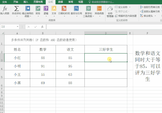Image resolution: width=162 pixels, height=113 pixels.
Task: Click the AutoSum (自动求和) sigma icon
Action: click(x=16, y=8)
